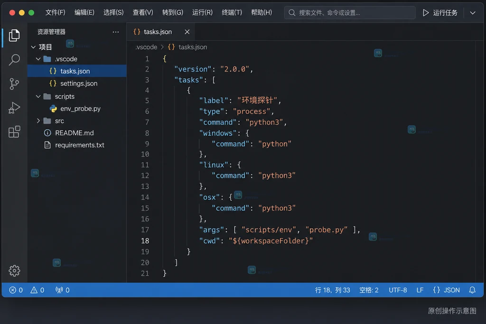Click the "probe.py" argument string
Viewport: 486px width, 324px height.
click(327, 230)
